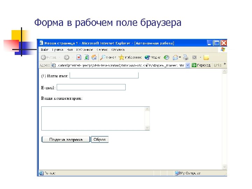Click the Internet Explorer title bar icon
This screenshot has height=189, width=252.
[41, 43]
